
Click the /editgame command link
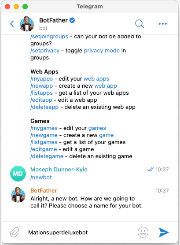coord(44,149)
